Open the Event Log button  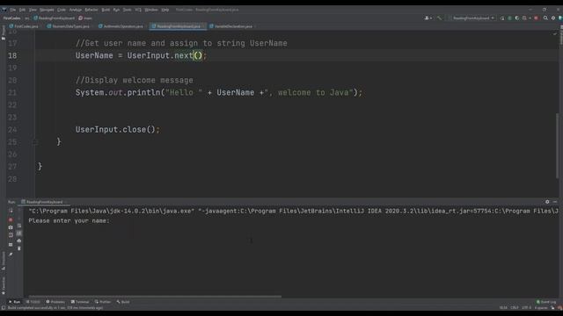tap(546, 302)
